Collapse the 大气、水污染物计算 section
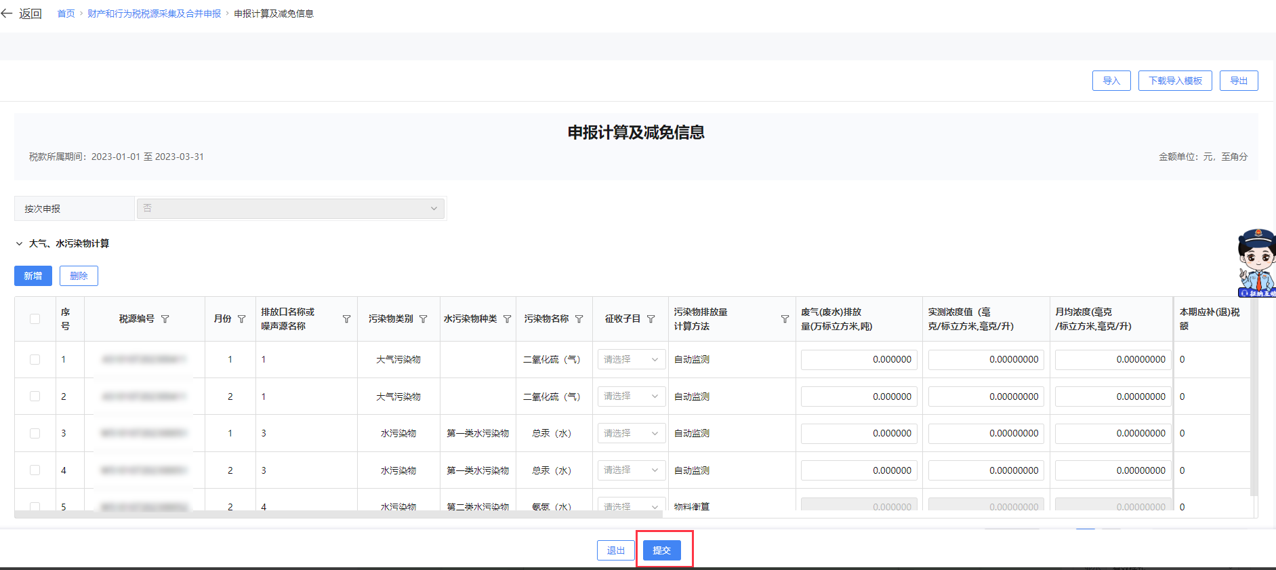1276x570 pixels. coord(19,244)
